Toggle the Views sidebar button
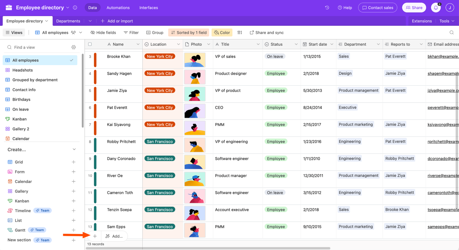Image resolution: width=459 pixels, height=250 pixels. pos(14,33)
